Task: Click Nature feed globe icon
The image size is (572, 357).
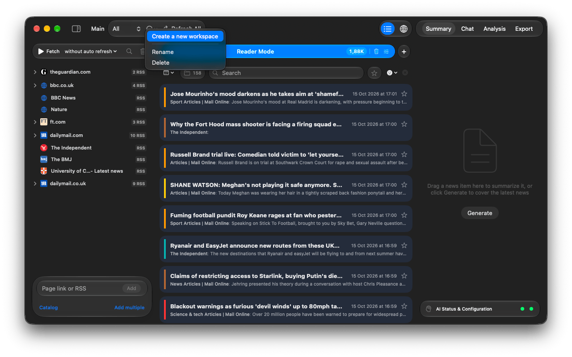Action: point(44,109)
